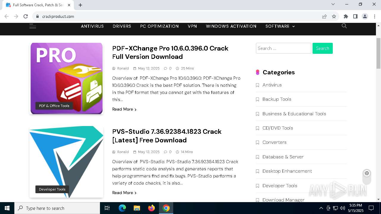
Task: Read More on PDF-XChange Pro post
Action: [124, 109]
